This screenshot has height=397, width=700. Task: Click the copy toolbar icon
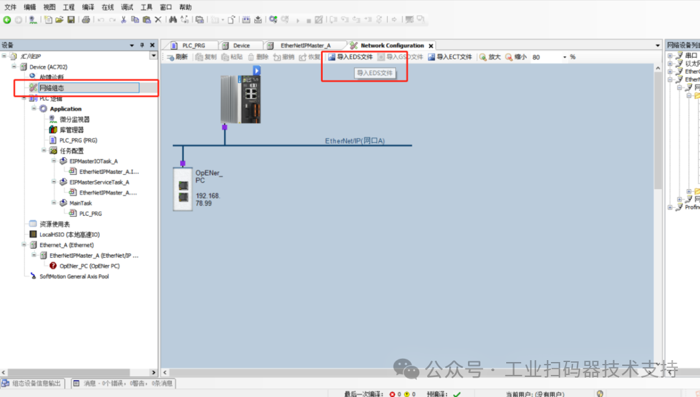pos(135,19)
